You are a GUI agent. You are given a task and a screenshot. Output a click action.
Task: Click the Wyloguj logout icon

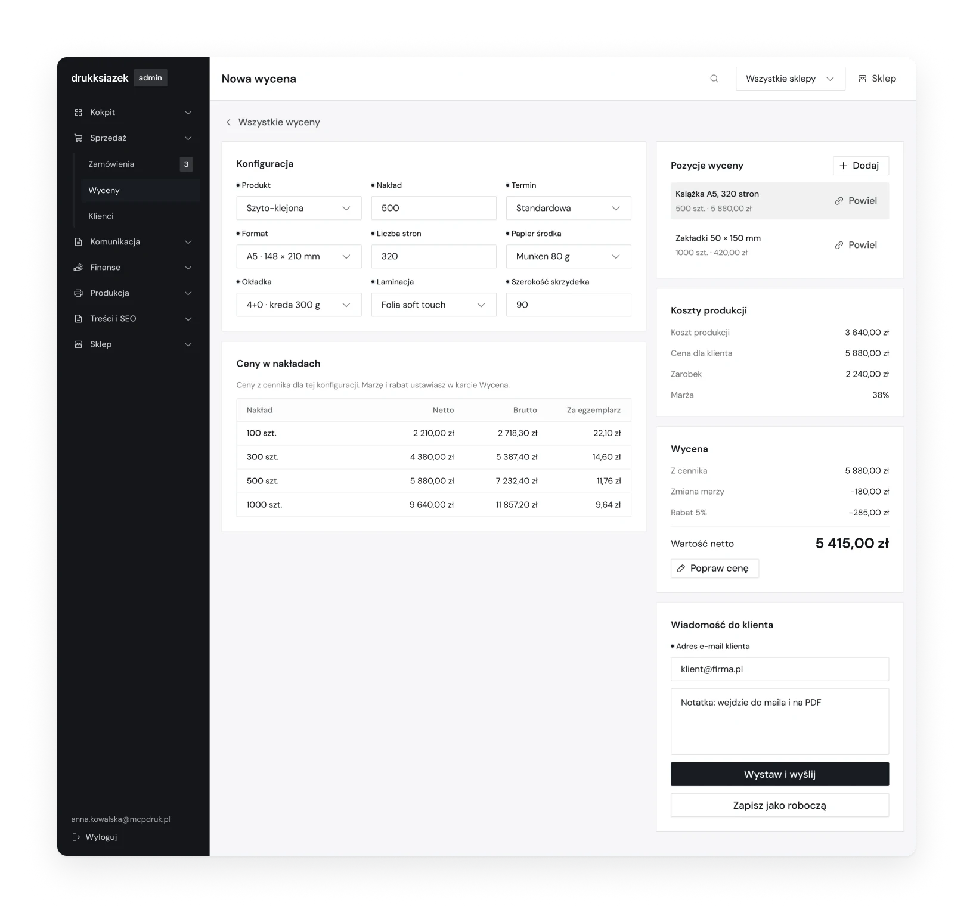76,837
